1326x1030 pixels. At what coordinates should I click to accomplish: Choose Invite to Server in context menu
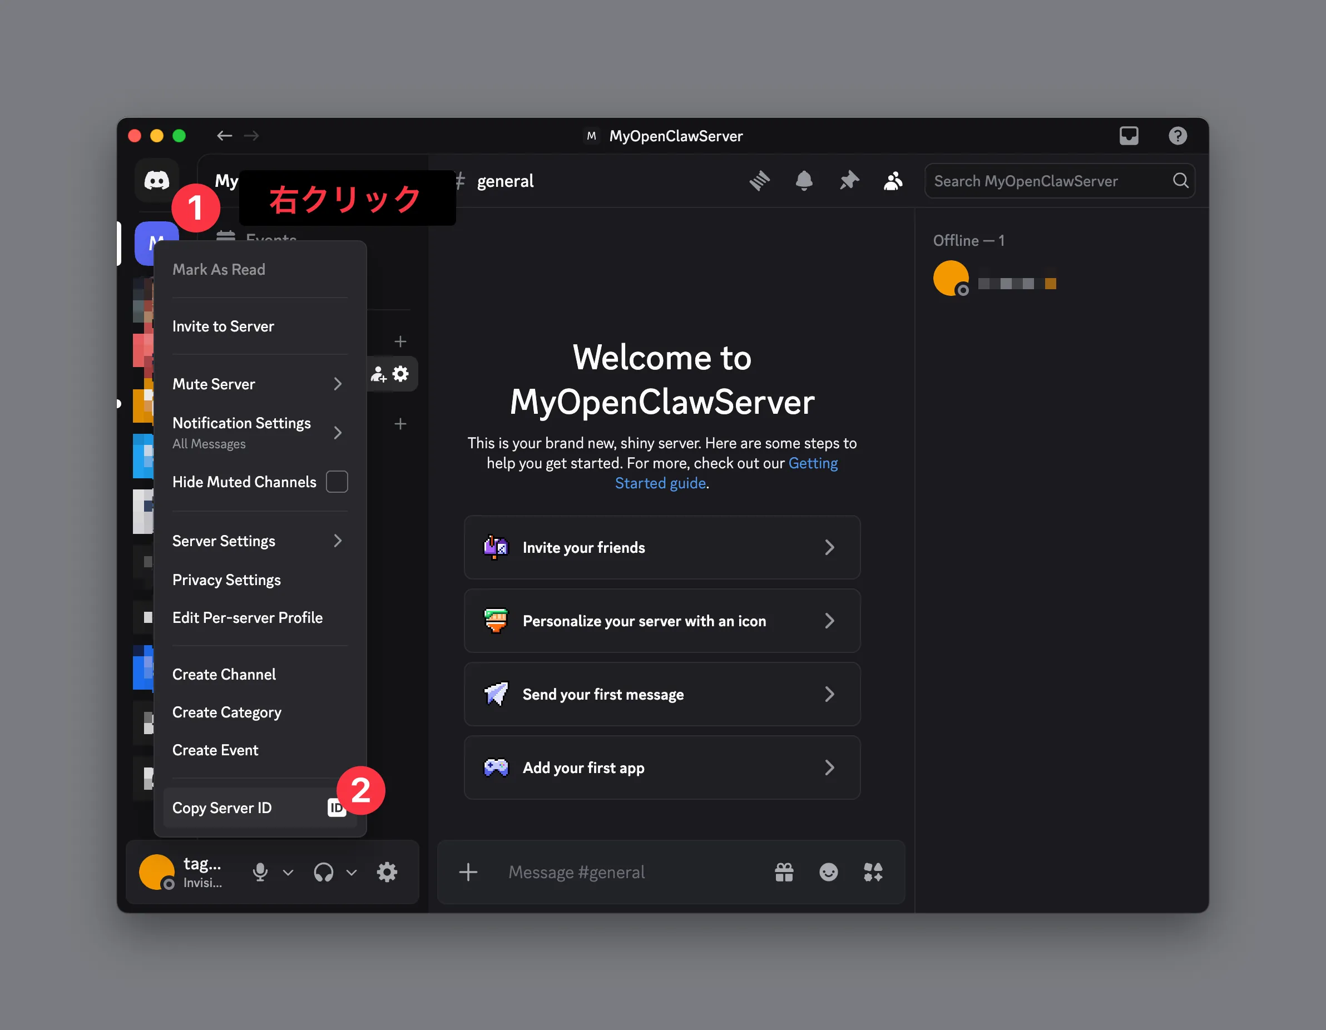(224, 326)
